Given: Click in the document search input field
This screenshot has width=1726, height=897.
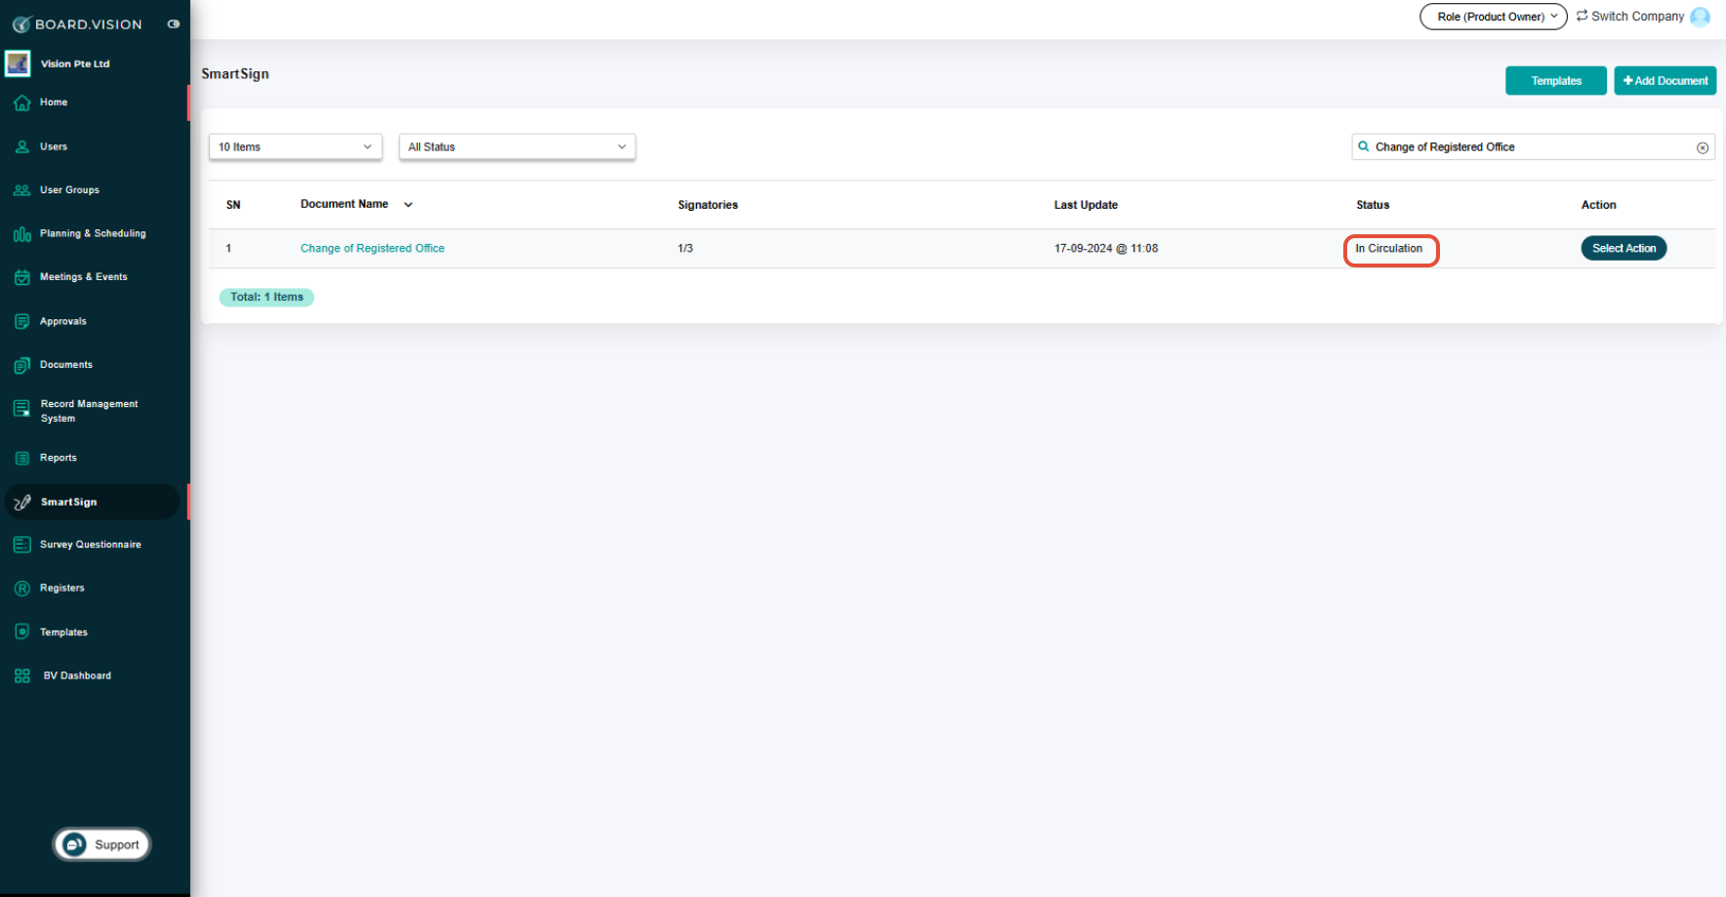Looking at the screenshot, I should tap(1533, 147).
